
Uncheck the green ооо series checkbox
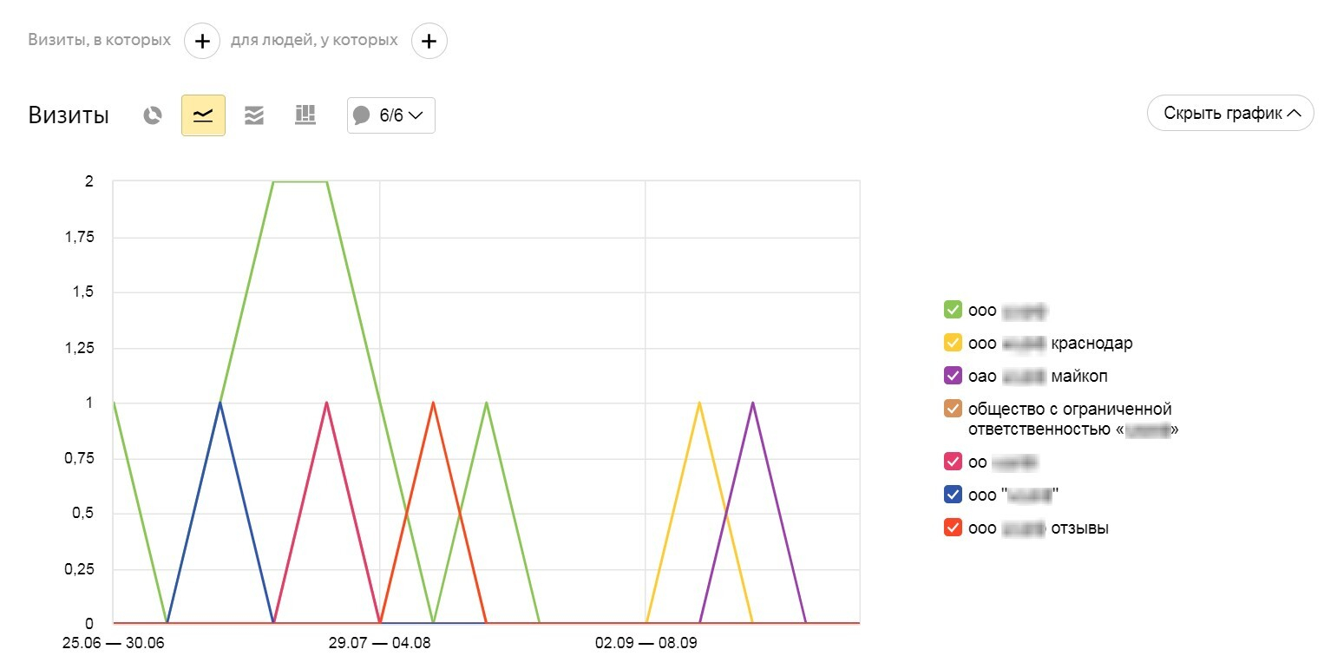(x=952, y=310)
